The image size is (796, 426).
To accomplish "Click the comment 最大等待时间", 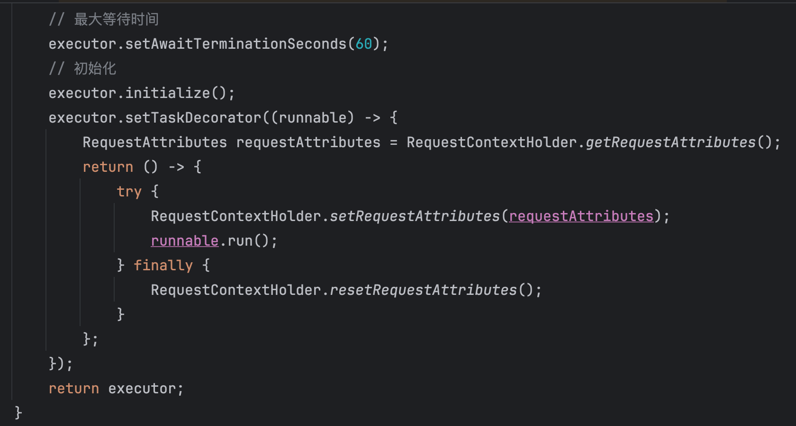I will point(116,19).
